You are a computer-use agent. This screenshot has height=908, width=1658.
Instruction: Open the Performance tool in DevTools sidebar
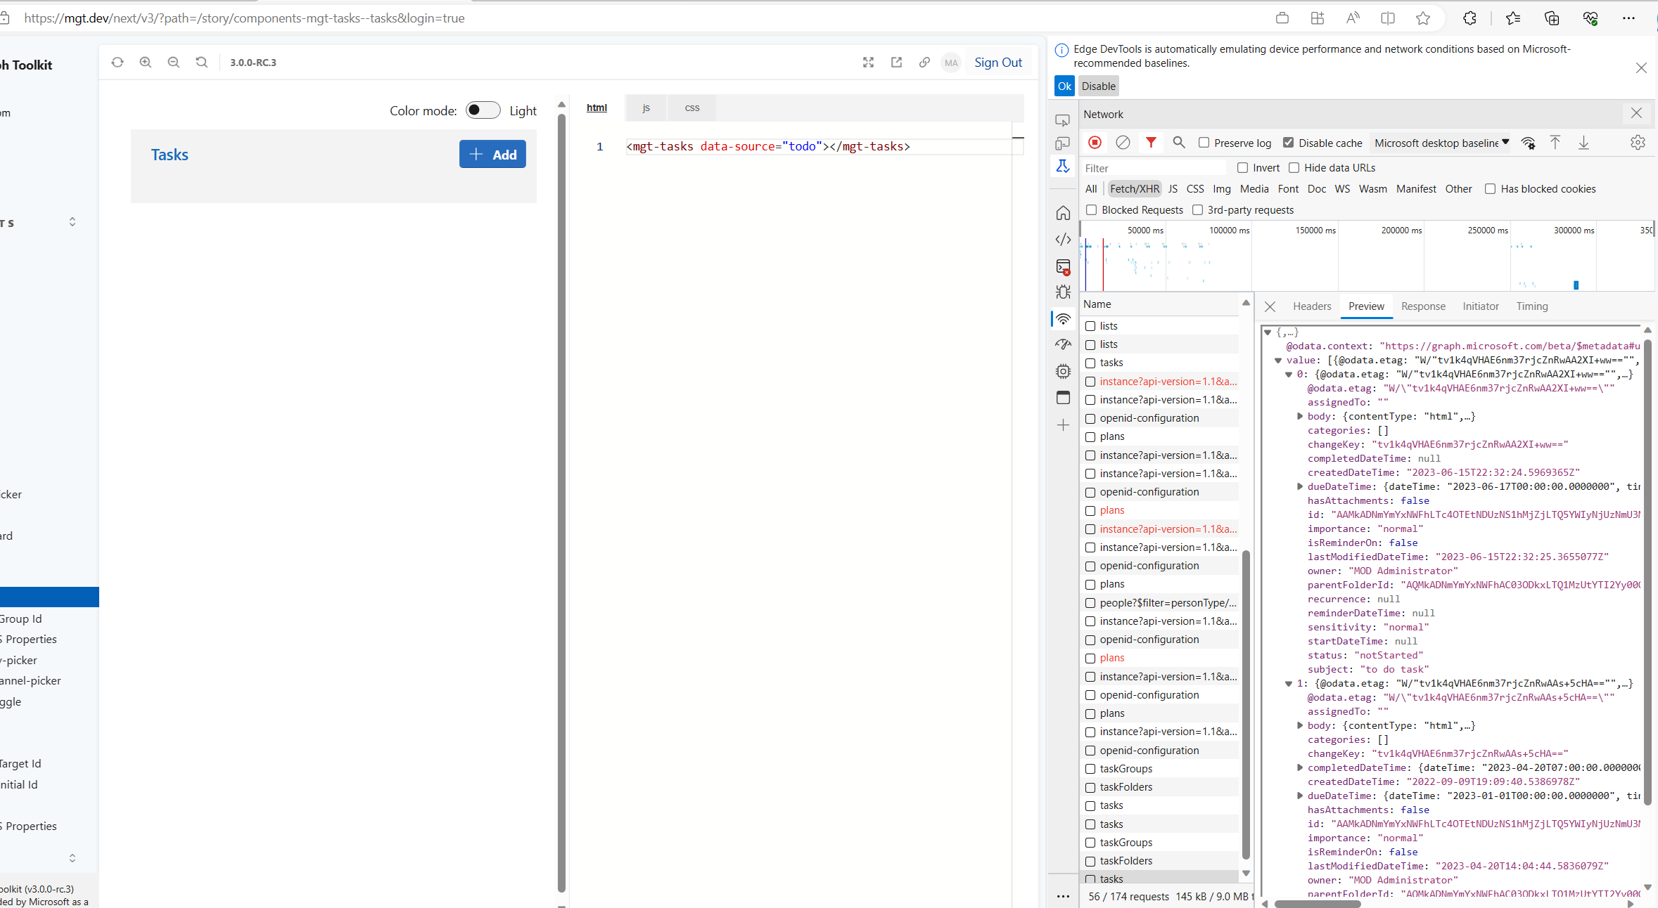tap(1063, 344)
